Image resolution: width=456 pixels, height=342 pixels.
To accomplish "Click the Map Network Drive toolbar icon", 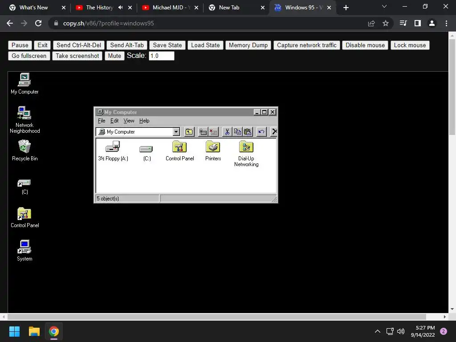I will 203,132.
